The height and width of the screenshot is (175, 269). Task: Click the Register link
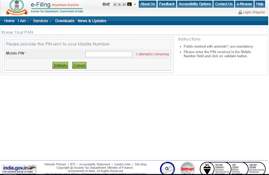[x=259, y=12]
